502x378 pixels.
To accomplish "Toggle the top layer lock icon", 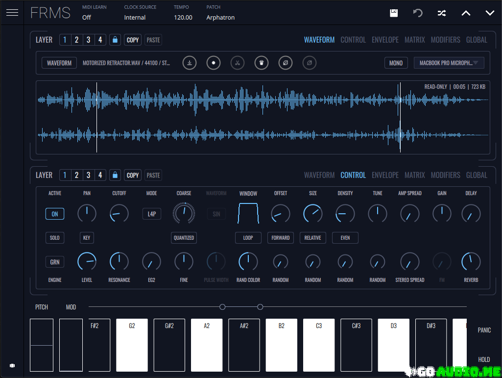I will (x=115, y=40).
